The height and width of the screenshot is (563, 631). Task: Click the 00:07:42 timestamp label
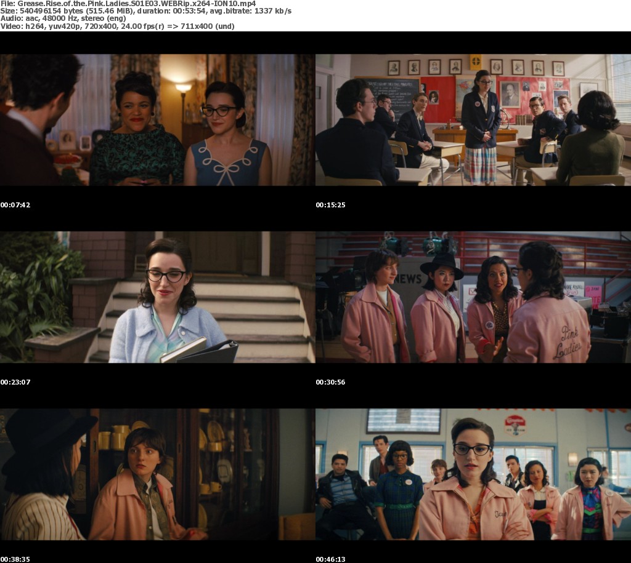[x=15, y=205]
